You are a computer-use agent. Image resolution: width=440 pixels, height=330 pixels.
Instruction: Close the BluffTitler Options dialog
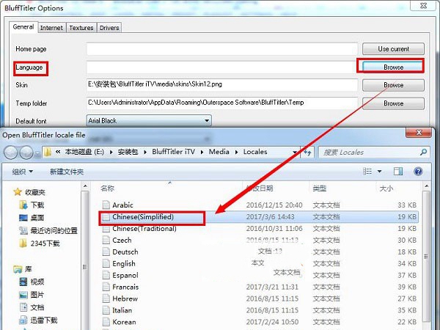click(423, 5)
